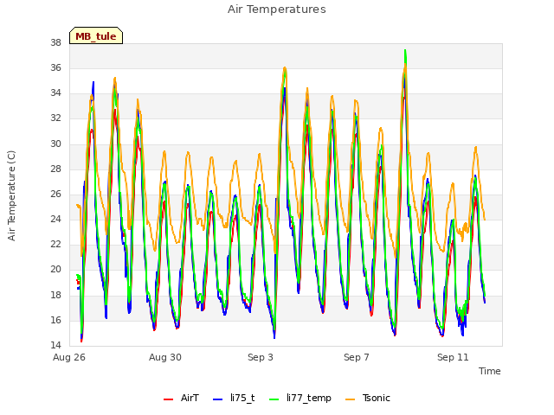Click the Time axis title
The width and height of the screenshot is (554, 415).
tap(489, 371)
